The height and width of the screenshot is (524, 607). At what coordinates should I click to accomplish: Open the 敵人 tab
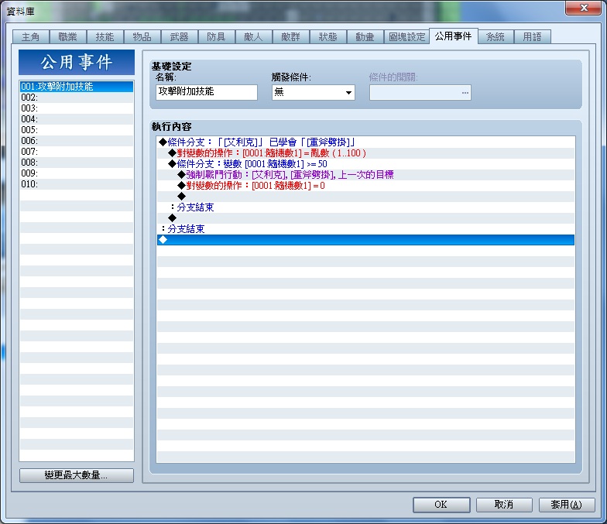pos(254,37)
